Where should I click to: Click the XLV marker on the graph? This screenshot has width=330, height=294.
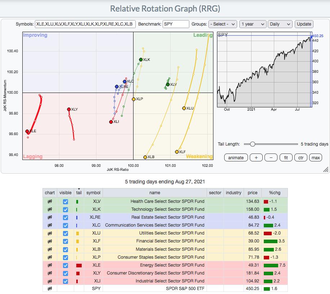click(168, 85)
